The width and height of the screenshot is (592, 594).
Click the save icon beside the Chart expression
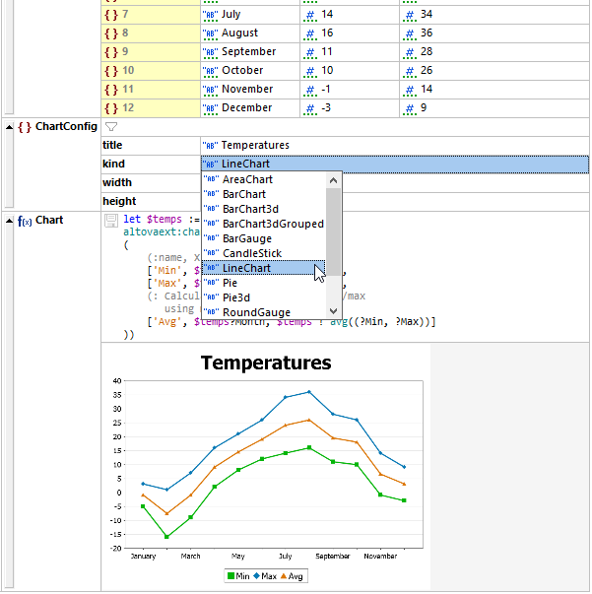tap(111, 220)
